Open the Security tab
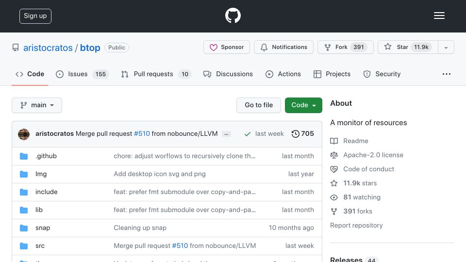This screenshot has height=262, width=466. [x=382, y=74]
